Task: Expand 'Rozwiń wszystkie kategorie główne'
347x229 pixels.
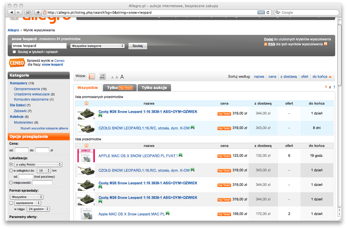Action: pos(44,128)
